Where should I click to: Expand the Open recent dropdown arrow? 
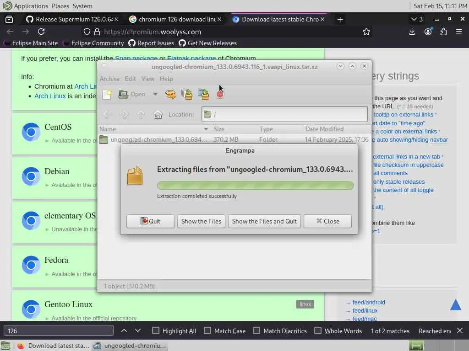coord(155,94)
